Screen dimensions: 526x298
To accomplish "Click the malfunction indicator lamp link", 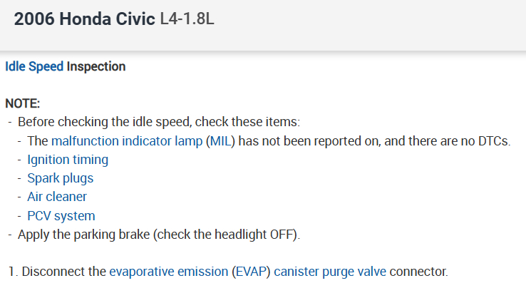I will click(127, 140).
